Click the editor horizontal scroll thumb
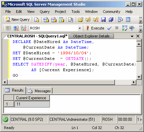This screenshot has width=144, height=132. [x=61, y=82]
